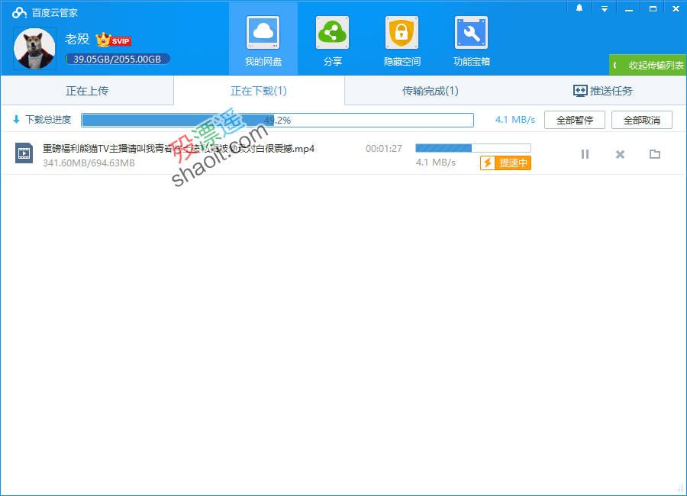Pause the mp4 download
Screen dimensions: 687x496
point(585,154)
